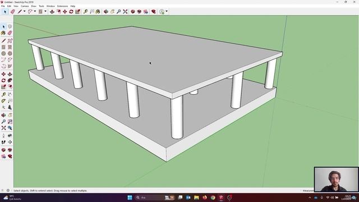Click the webcam presenter thumbnail

pyautogui.click(x=337, y=180)
